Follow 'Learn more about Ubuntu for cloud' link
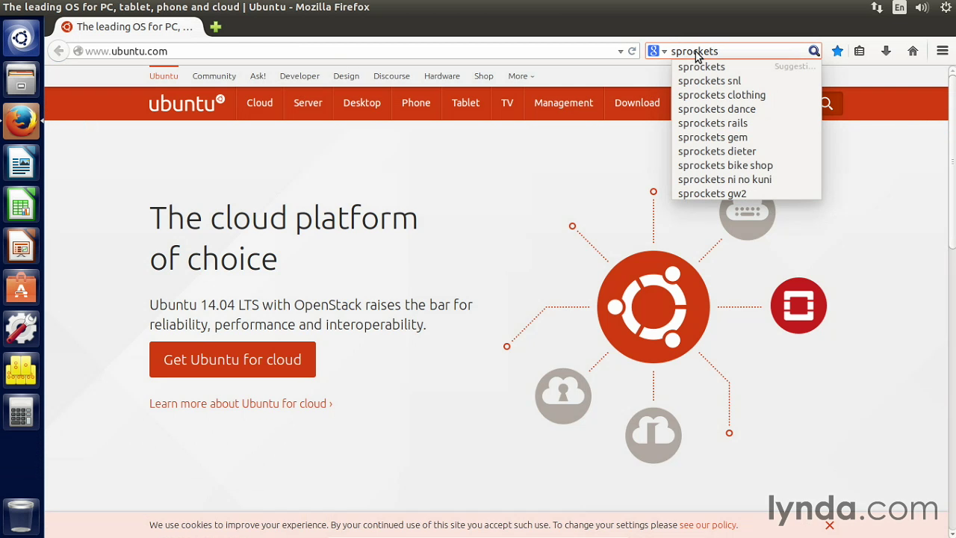 pyautogui.click(x=240, y=403)
